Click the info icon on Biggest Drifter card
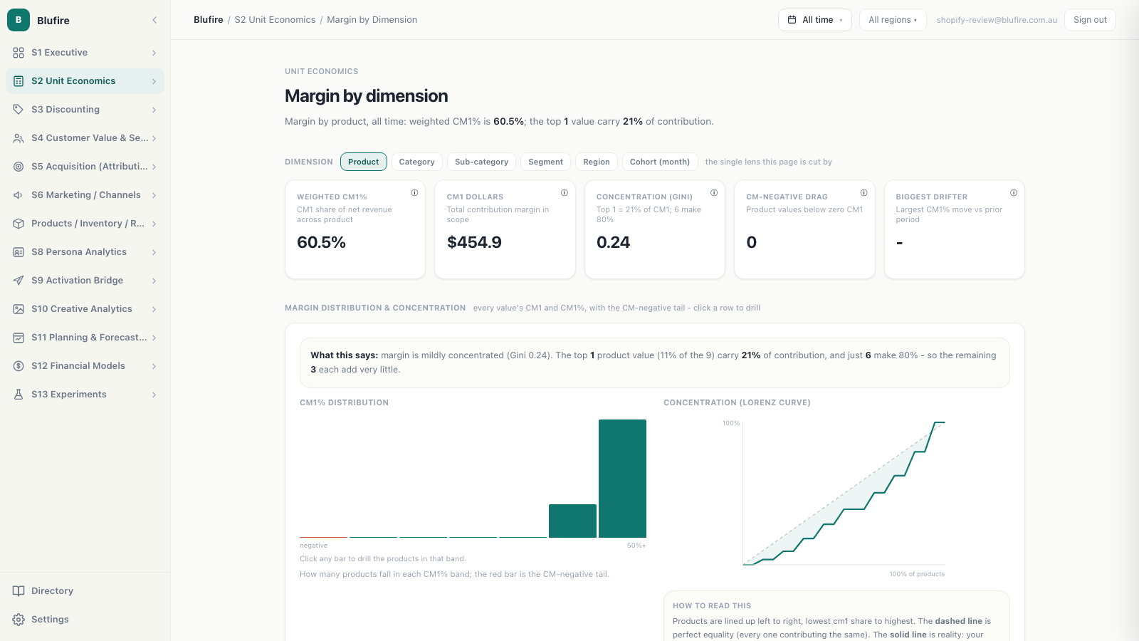1139x641 pixels. (1014, 193)
